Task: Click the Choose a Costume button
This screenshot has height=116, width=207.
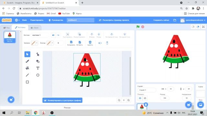Action: click(11, 100)
